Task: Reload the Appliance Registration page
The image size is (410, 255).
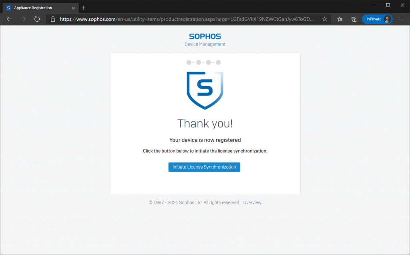Action: tap(37, 19)
